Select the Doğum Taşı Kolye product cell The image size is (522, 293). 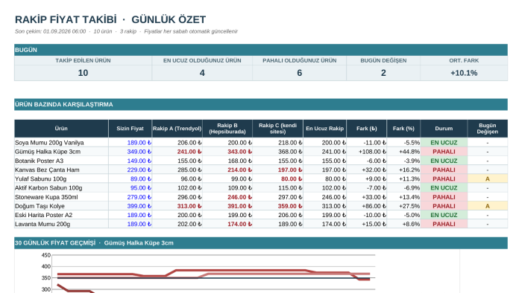[x=61, y=206]
